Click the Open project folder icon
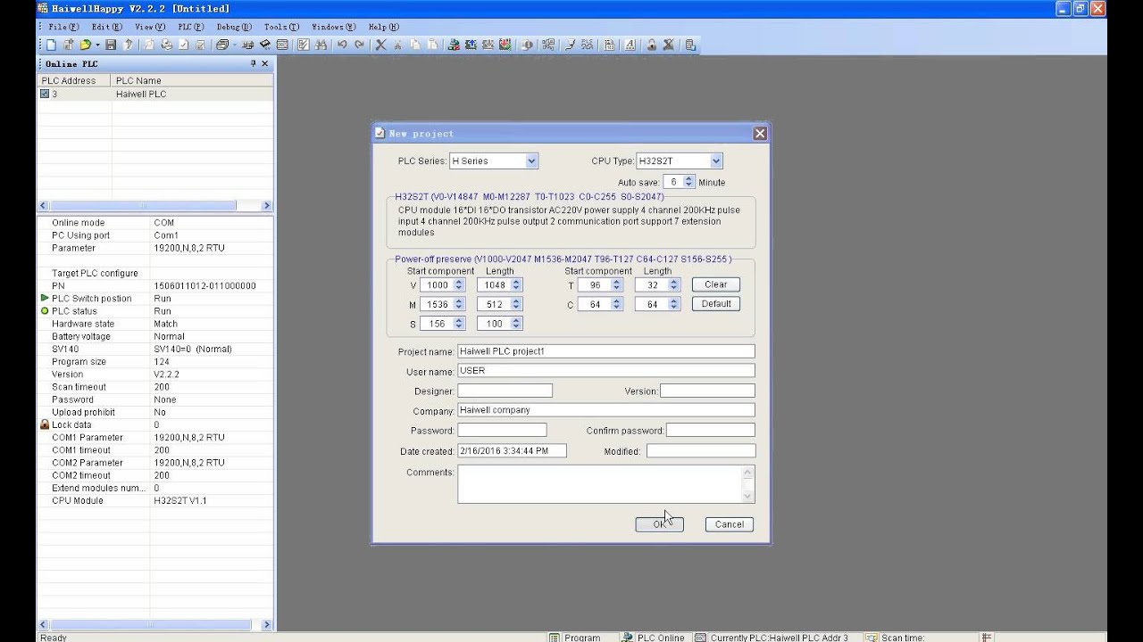This screenshot has height=642, width=1143. click(86, 45)
